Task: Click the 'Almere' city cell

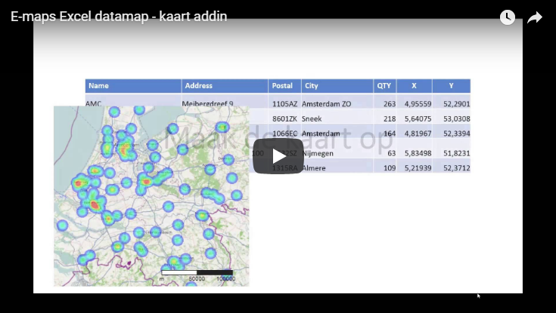Action: [x=313, y=168]
